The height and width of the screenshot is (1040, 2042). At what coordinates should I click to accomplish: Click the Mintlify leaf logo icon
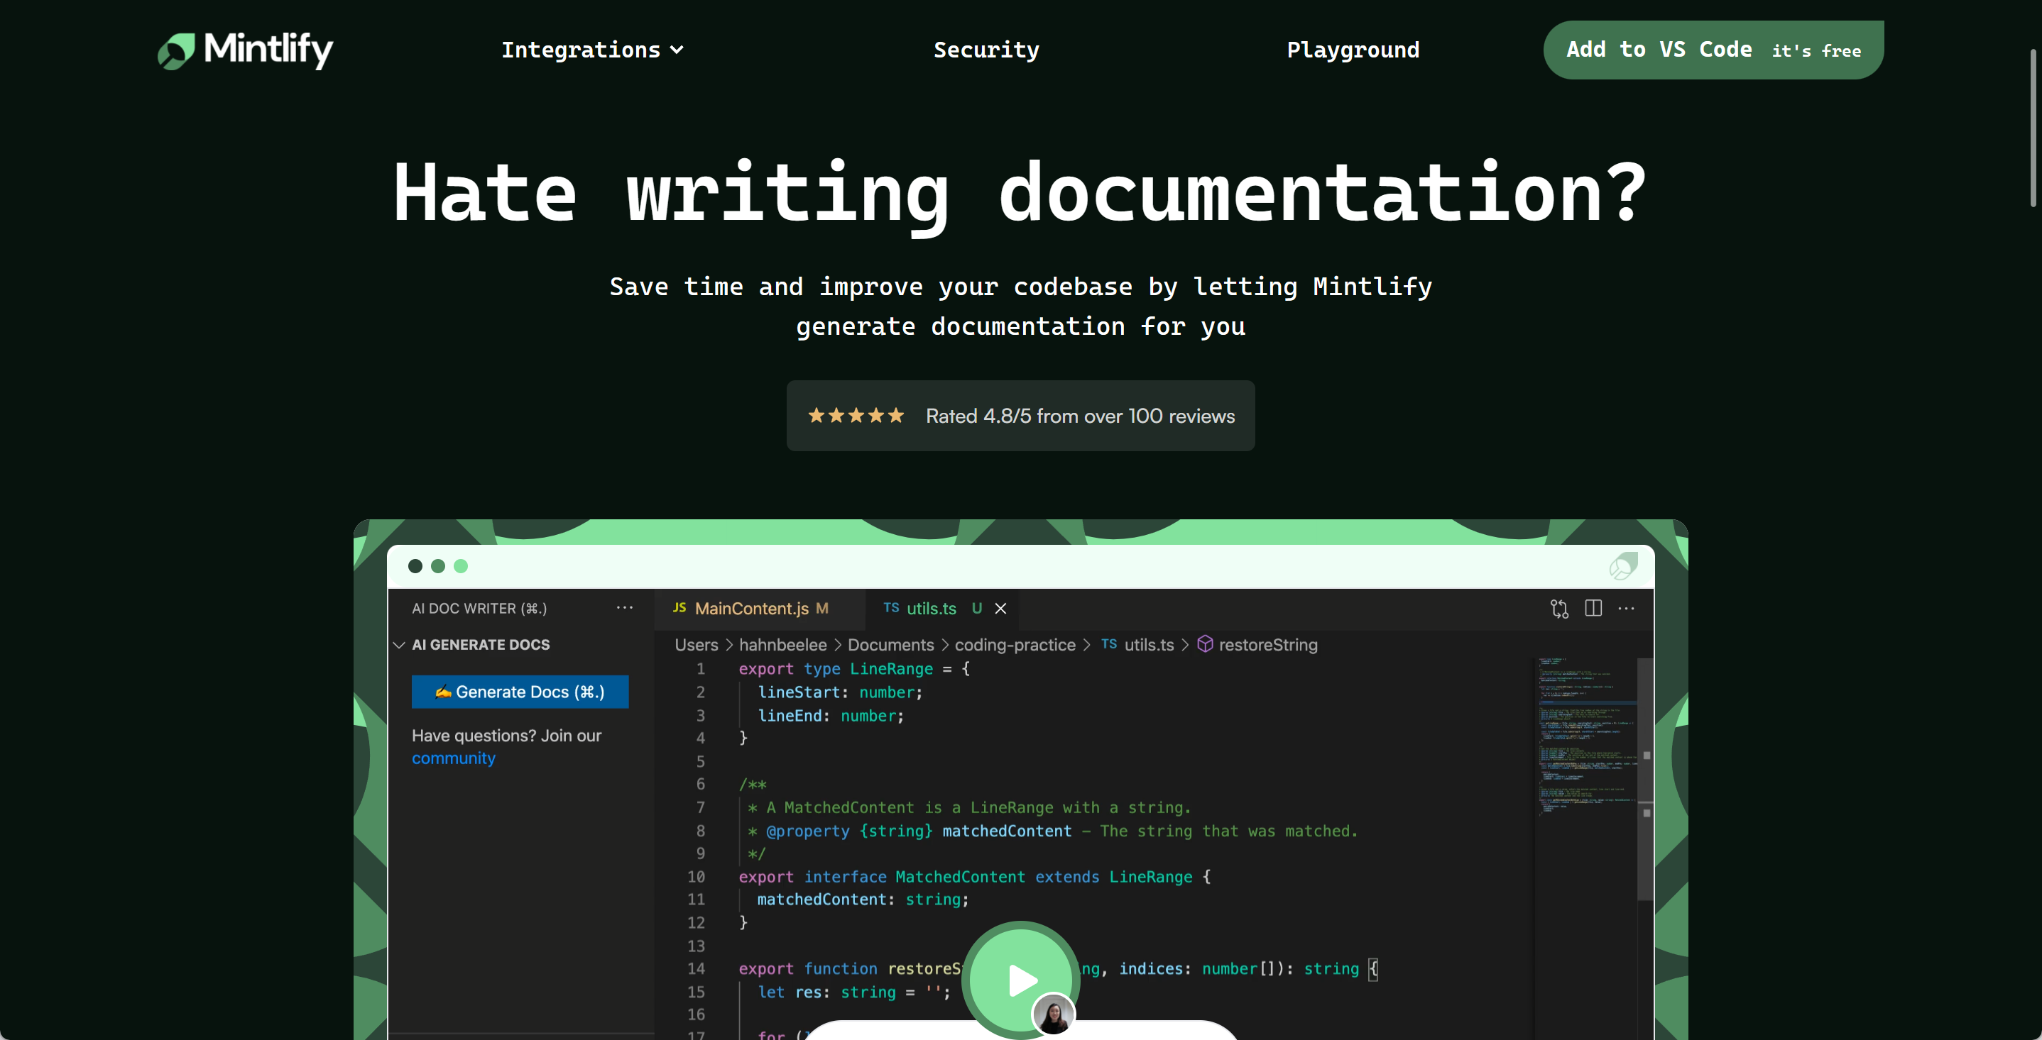[x=176, y=50]
